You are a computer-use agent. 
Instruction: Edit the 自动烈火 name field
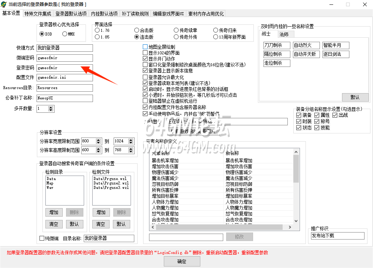pyautogui.click(x=306, y=45)
